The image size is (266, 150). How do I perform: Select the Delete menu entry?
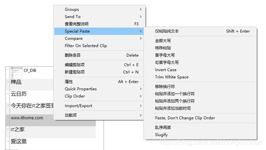coord(99,55)
